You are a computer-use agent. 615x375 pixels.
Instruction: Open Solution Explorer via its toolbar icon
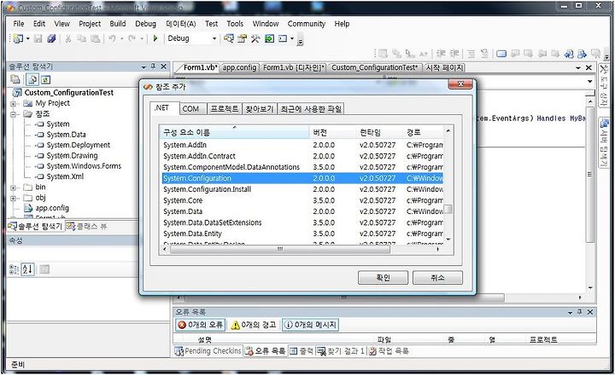click(229, 38)
